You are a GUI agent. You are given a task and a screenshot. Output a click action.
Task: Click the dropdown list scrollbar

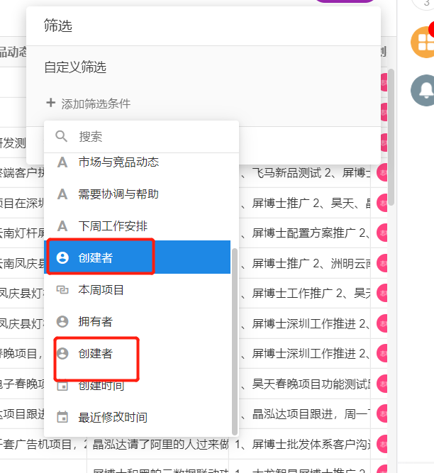point(234,342)
